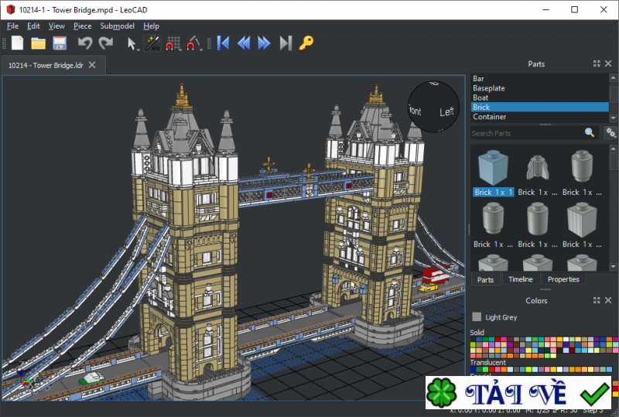Screen dimensions: 619x417
Task: Click the red double-decker bus in the model
Action: 436,275
